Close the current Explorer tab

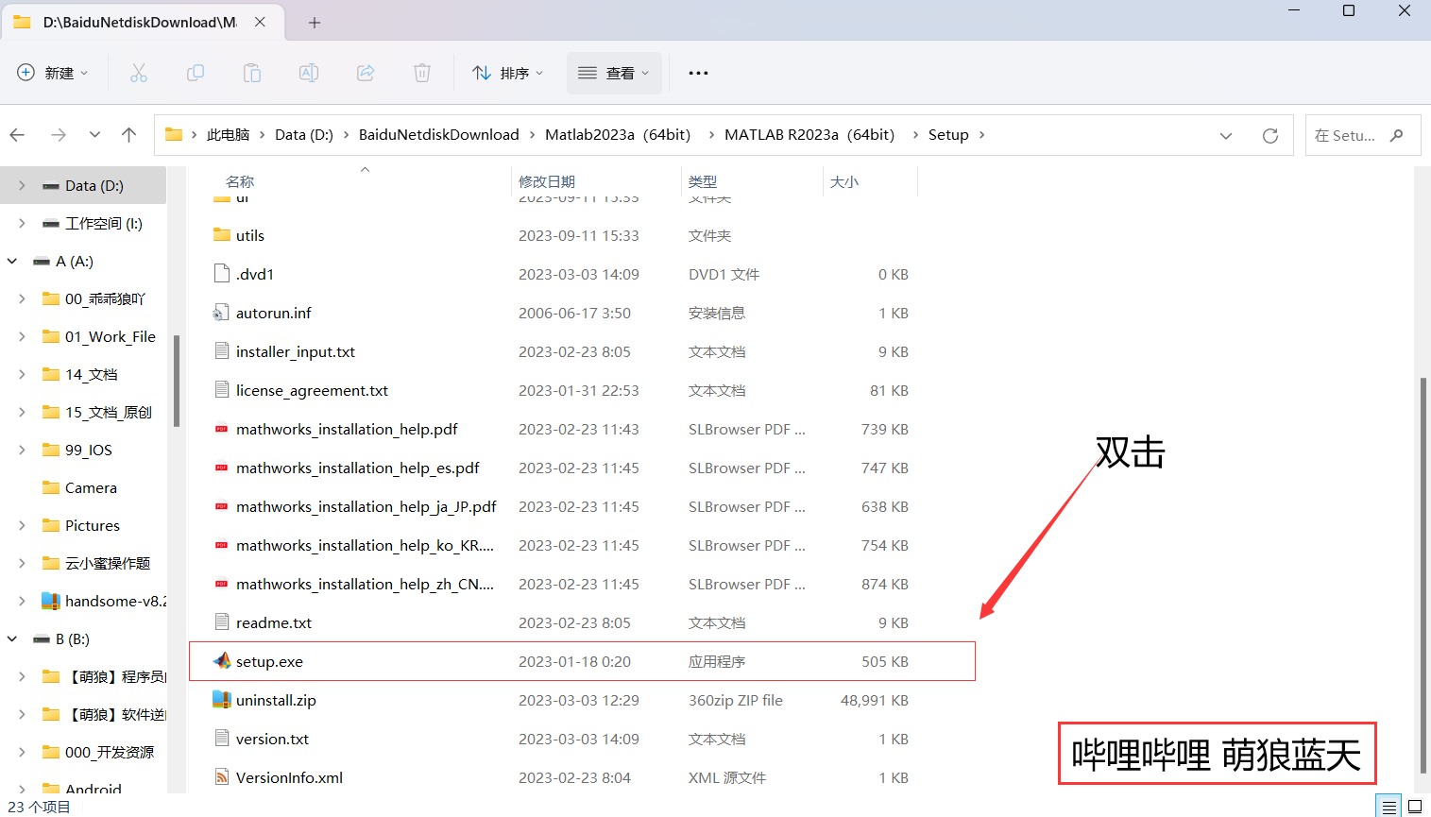[260, 22]
